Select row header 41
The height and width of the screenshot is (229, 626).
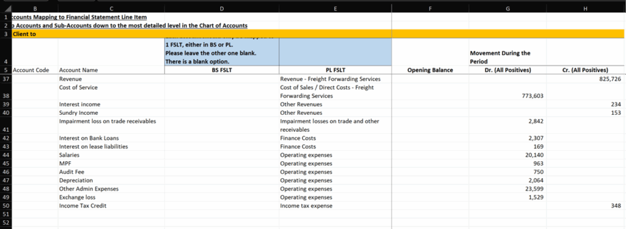[x=6, y=125]
